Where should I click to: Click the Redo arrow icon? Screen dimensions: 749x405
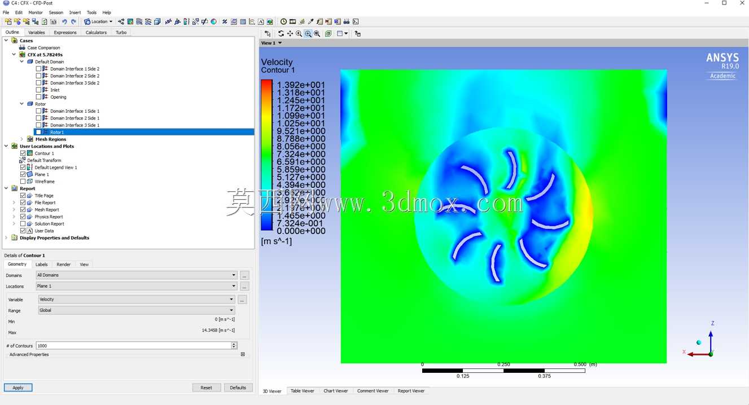click(73, 21)
